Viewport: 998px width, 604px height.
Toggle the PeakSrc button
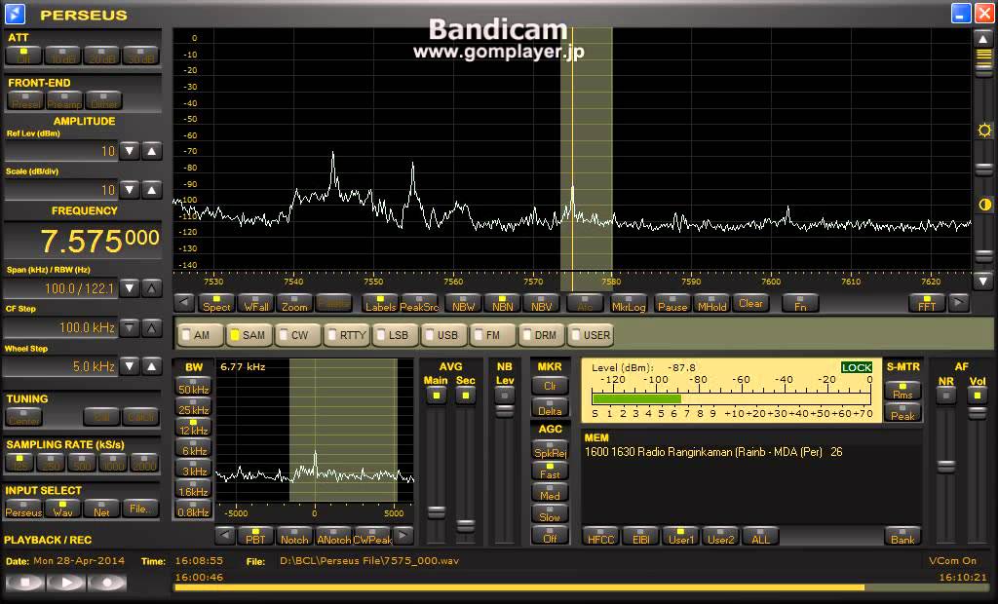419,303
